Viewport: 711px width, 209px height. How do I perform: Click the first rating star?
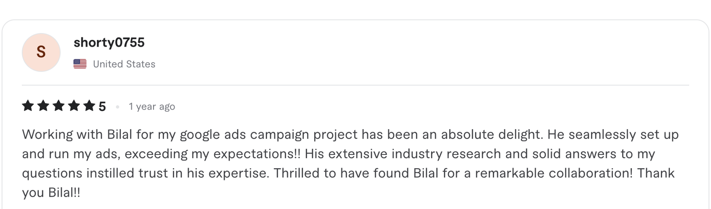pos(28,106)
